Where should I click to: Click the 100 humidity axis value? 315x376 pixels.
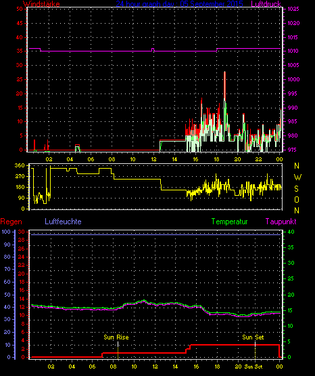pos(6,232)
